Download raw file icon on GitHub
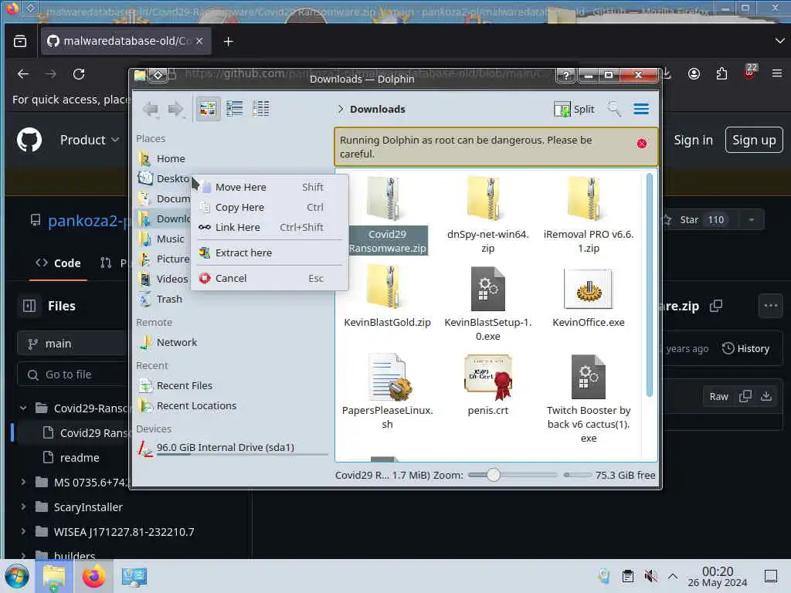This screenshot has height=593, width=791. (766, 396)
